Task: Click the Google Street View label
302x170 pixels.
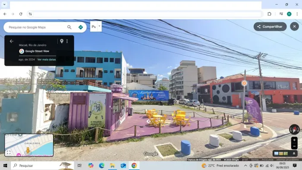Action: (x=37, y=51)
